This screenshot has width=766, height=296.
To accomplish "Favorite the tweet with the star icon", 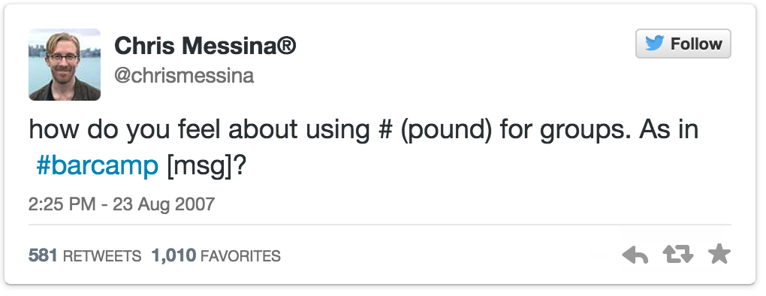I will click(719, 255).
